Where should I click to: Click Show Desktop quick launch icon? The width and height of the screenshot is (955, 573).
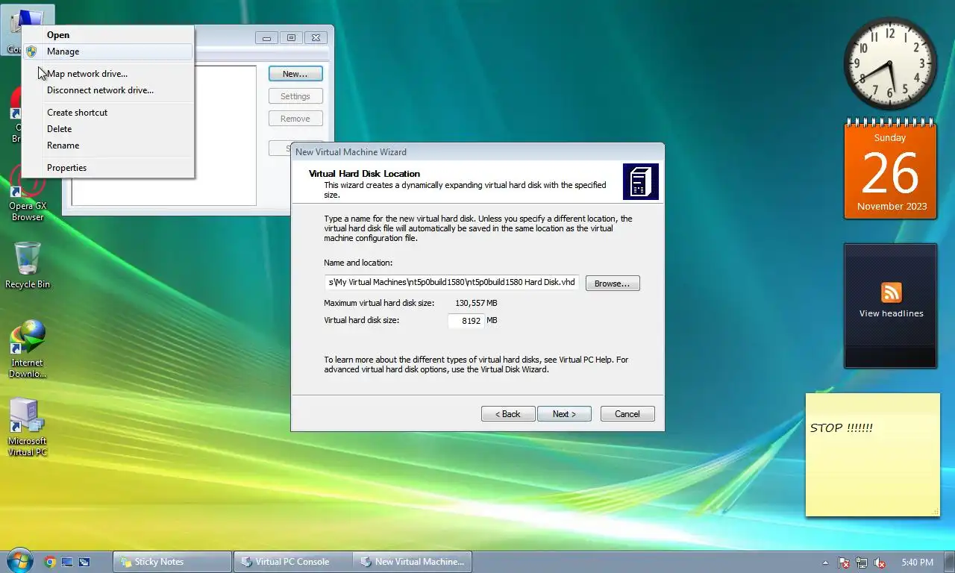pos(67,562)
